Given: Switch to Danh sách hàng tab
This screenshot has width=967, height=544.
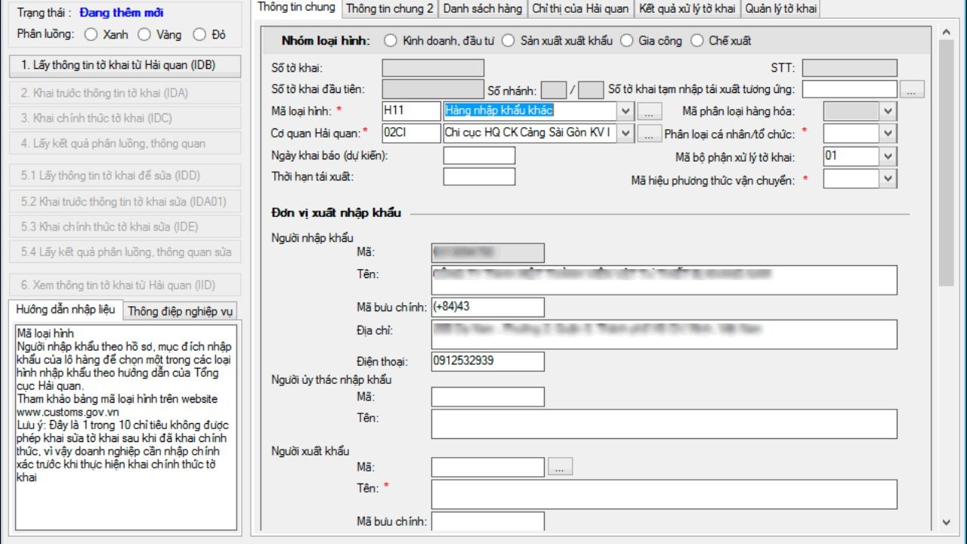Looking at the screenshot, I should point(483,8).
